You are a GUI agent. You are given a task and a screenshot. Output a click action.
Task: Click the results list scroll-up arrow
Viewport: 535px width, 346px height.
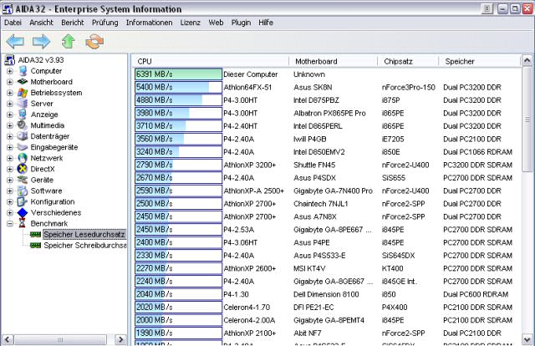(527, 61)
